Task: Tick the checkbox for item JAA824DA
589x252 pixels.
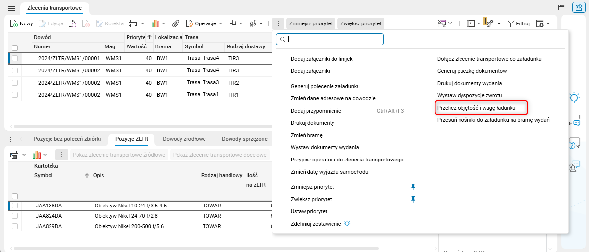Action: point(15,216)
